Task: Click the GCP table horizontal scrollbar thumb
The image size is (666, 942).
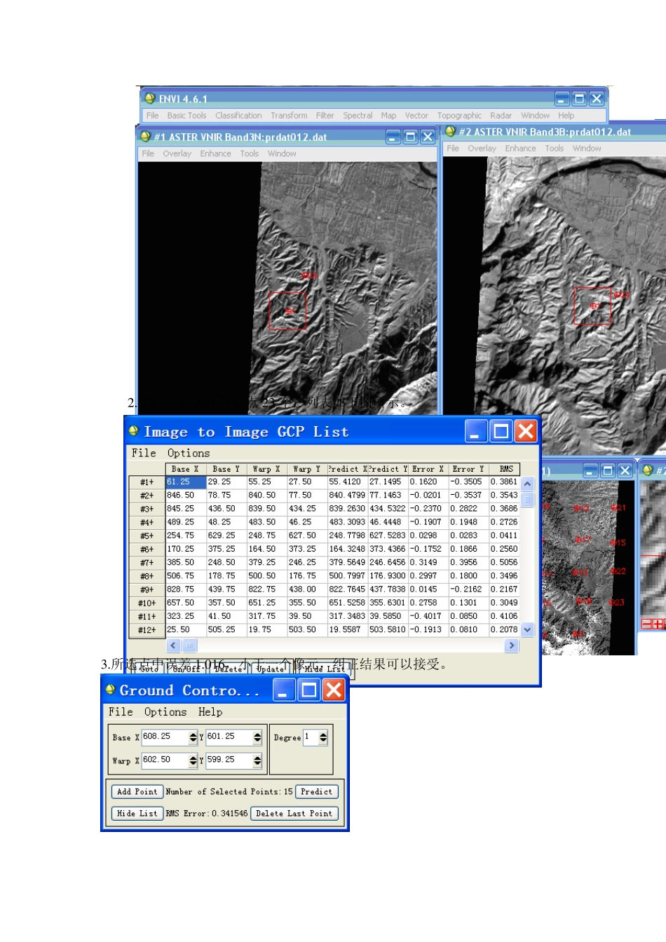Action: (x=189, y=646)
